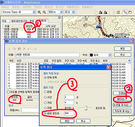Select track row 1학명-한티재

pyautogui.click(x=31, y=29)
